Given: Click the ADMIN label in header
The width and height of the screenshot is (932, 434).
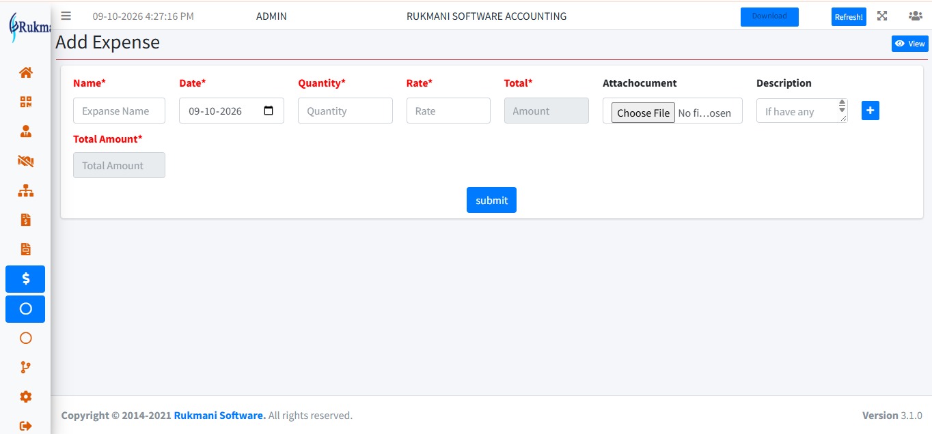Looking at the screenshot, I should click(271, 16).
